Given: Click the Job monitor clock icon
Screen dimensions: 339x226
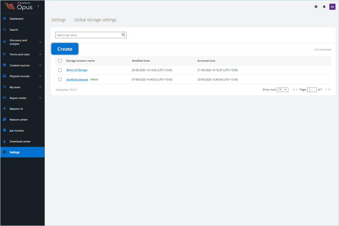Looking at the screenshot, I should click(x=4, y=130).
